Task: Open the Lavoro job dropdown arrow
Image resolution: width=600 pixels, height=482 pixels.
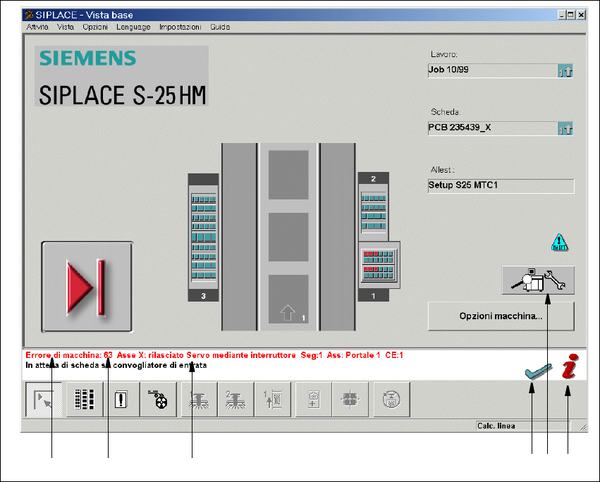Action: (565, 70)
